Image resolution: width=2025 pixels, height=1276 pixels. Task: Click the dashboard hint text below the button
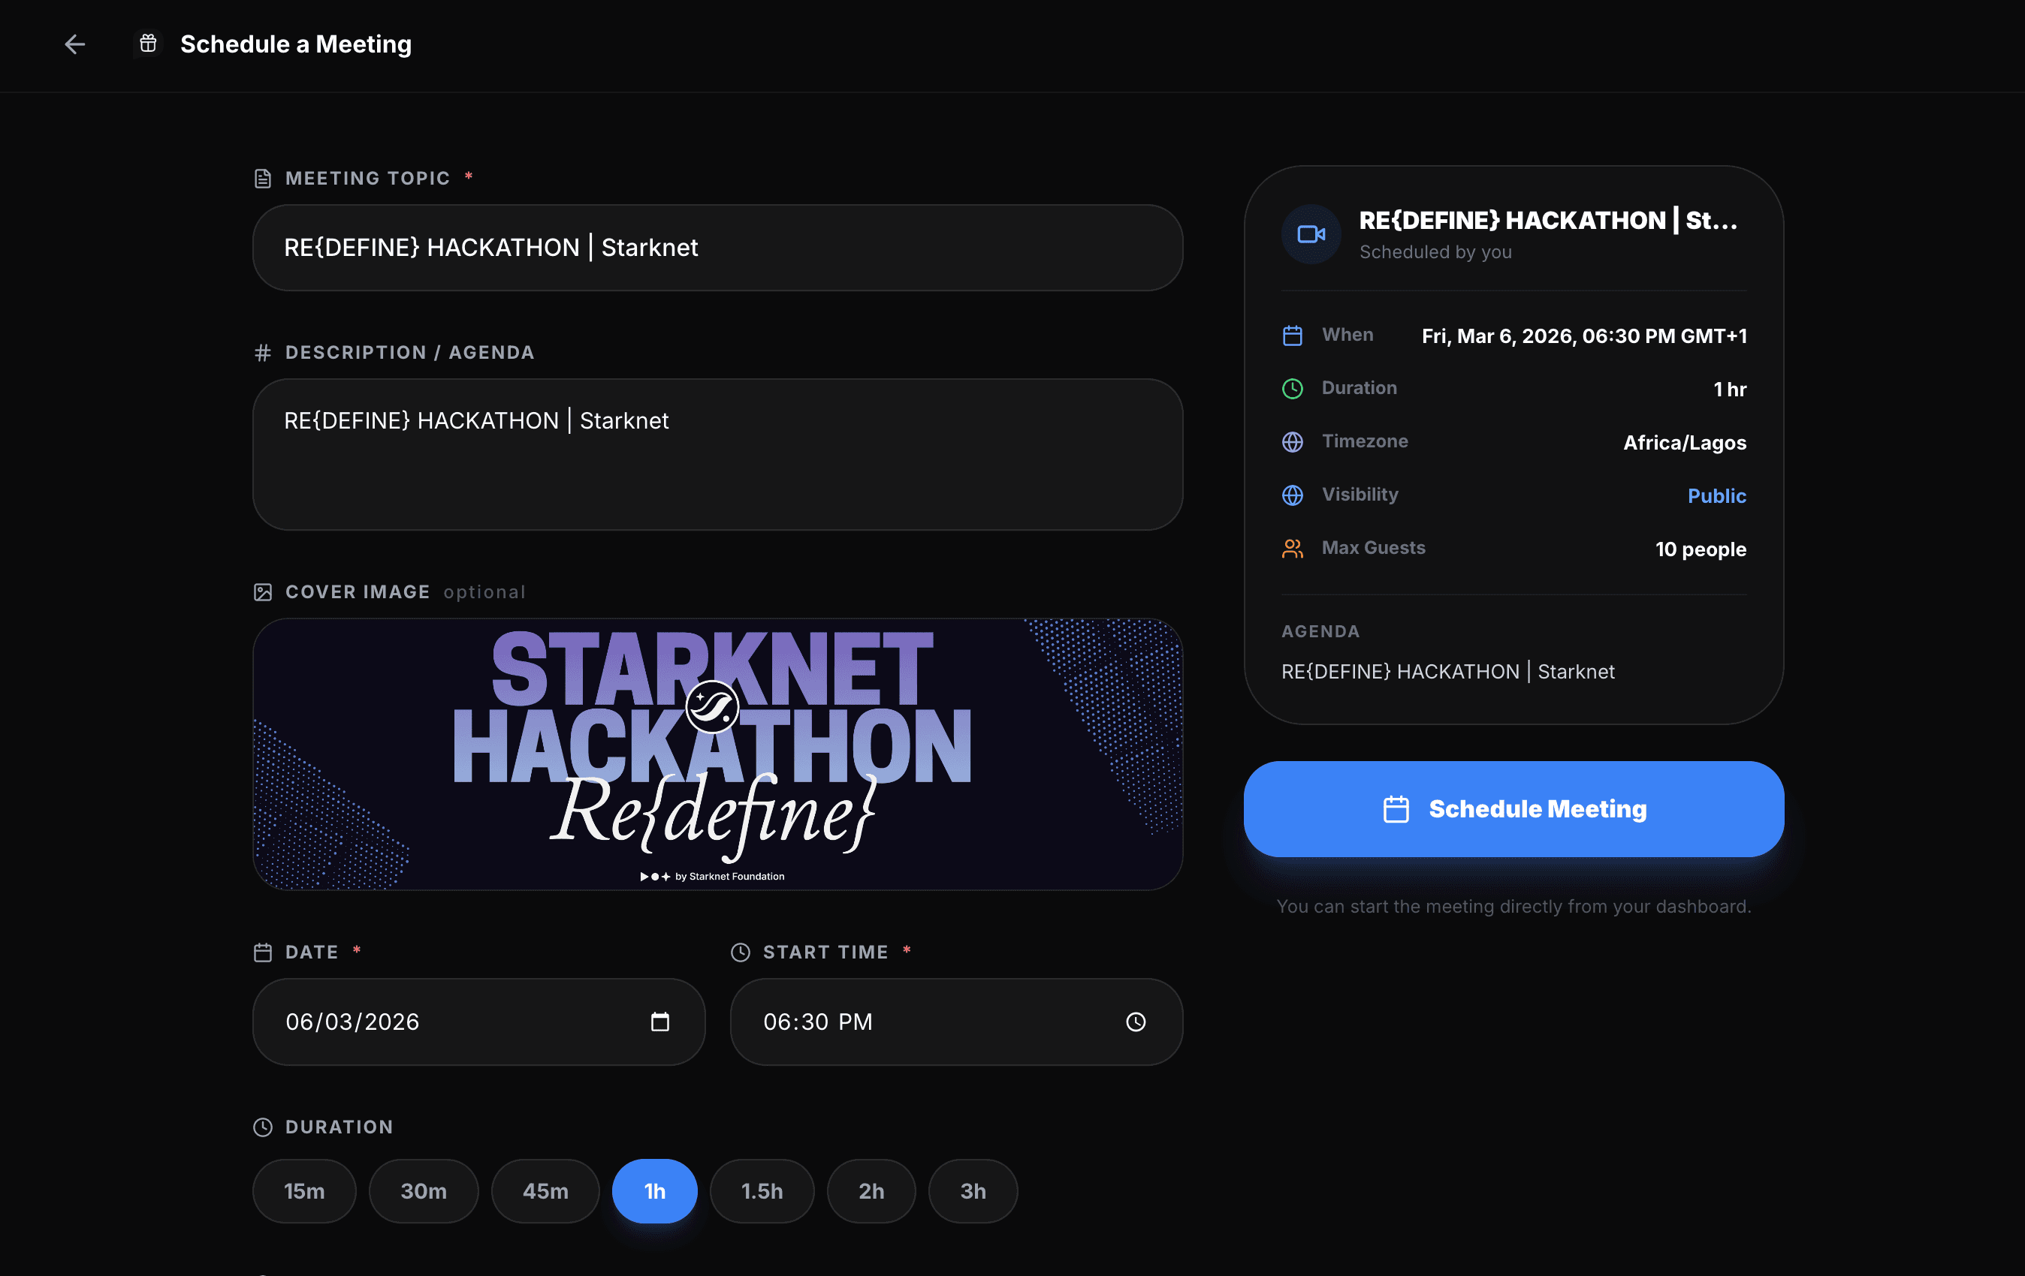(1513, 906)
